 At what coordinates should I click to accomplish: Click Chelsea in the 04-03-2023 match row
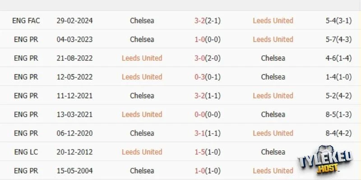click(x=142, y=40)
